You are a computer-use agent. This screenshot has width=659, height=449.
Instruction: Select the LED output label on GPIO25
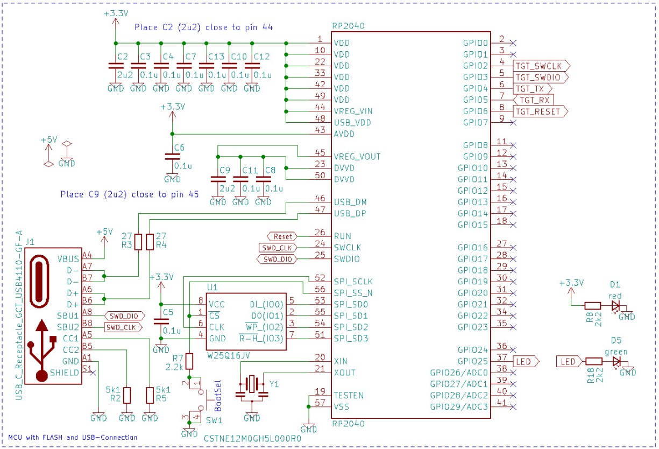[525, 362]
